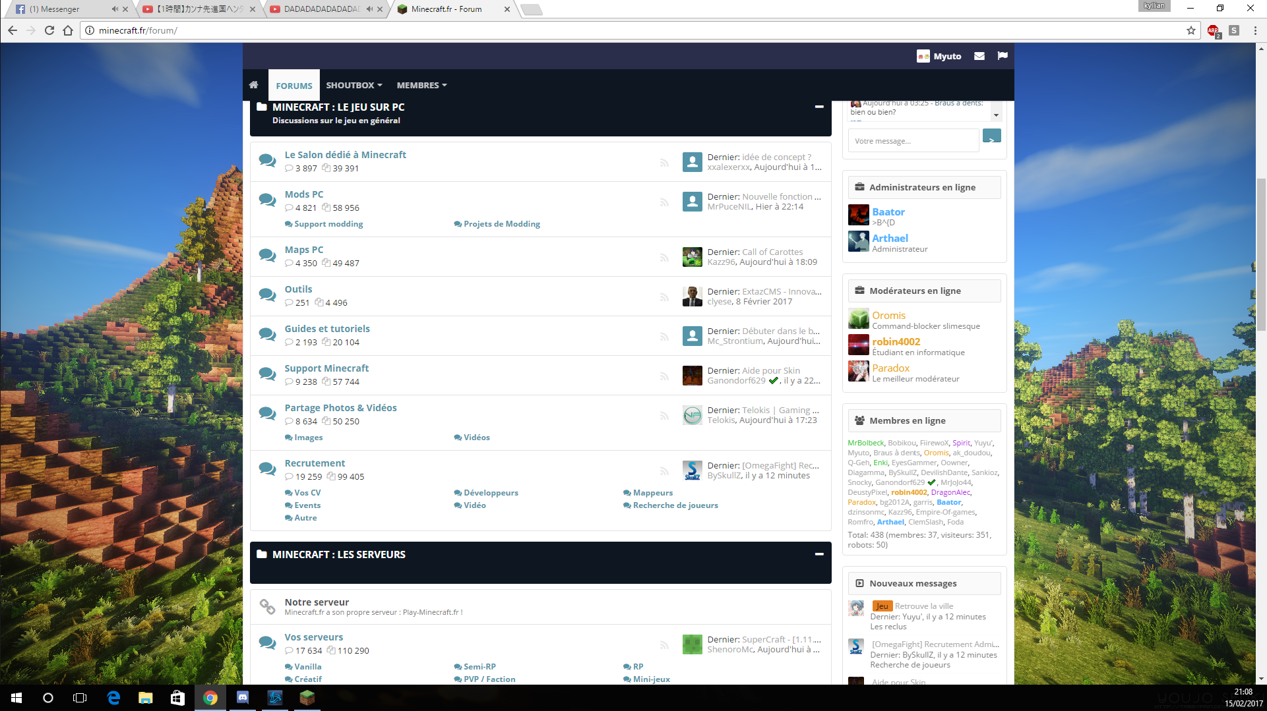Screen dimensions: 1267x711
Task: Open the Vos serveurs forum
Action: [314, 637]
